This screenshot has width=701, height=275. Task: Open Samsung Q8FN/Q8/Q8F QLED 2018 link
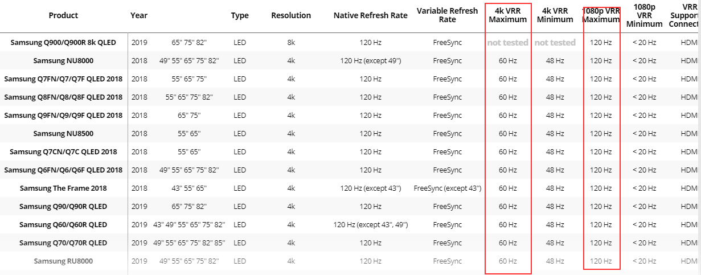[63, 97]
